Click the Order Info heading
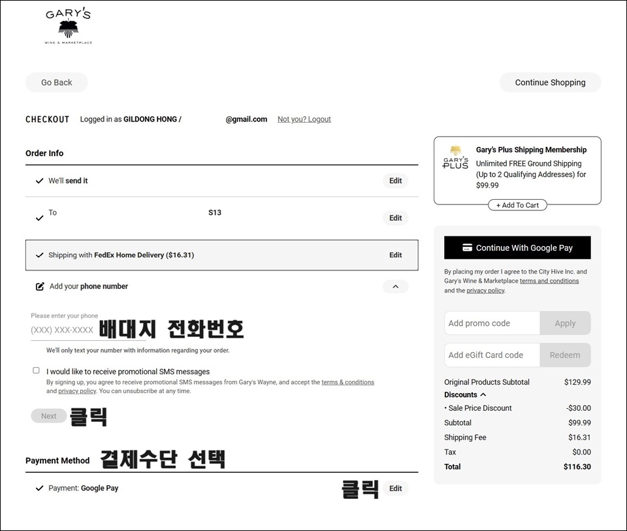Viewport: 627px width, 531px height. point(44,153)
